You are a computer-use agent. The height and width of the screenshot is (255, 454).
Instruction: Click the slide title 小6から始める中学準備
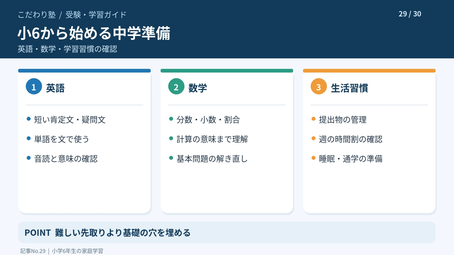click(x=94, y=33)
